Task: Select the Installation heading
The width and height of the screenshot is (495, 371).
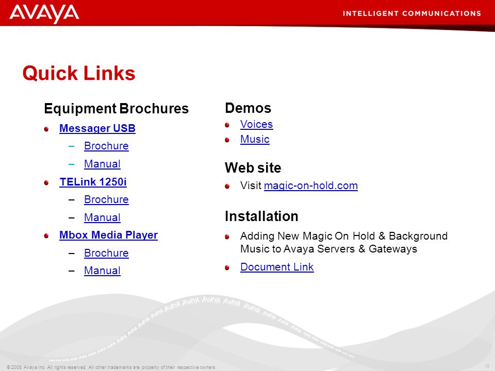Action: pos(261,216)
